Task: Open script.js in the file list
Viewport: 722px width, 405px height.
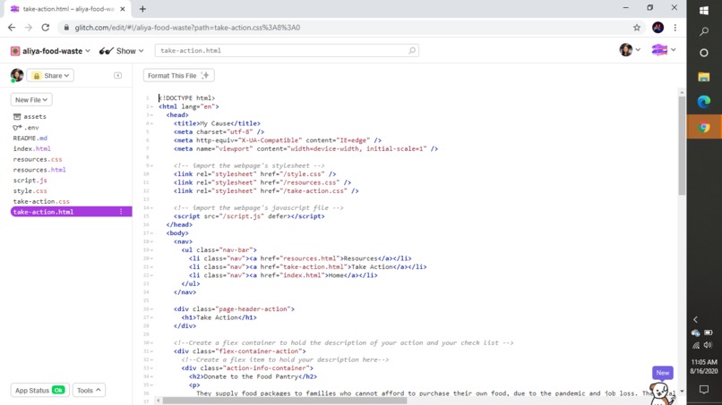Action: pyautogui.click(x=30, y=181)
